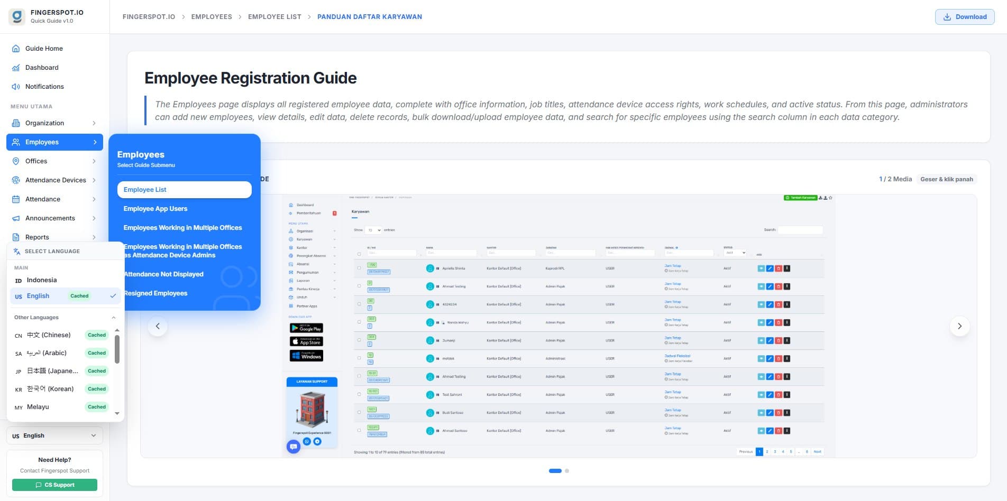Image resolution: width=1007 pixels, height=501 pixels.
Task: Click the Announcements megaphone icon
Action: point(16,218)
